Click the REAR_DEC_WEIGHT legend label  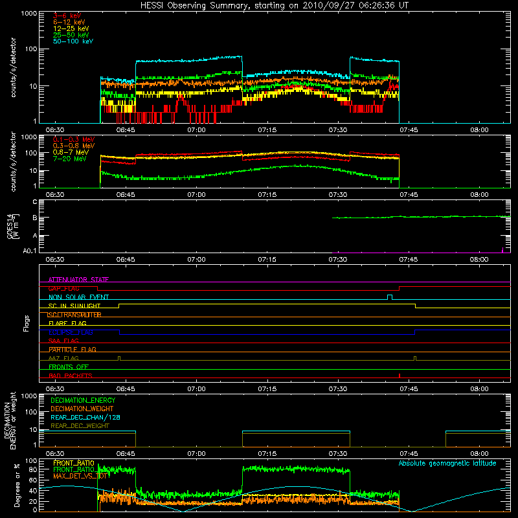(x=80, y=426)
